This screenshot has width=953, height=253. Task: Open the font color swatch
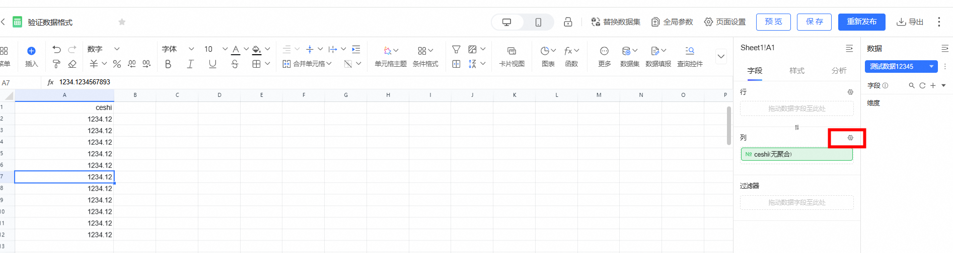[x=236, y=49]
